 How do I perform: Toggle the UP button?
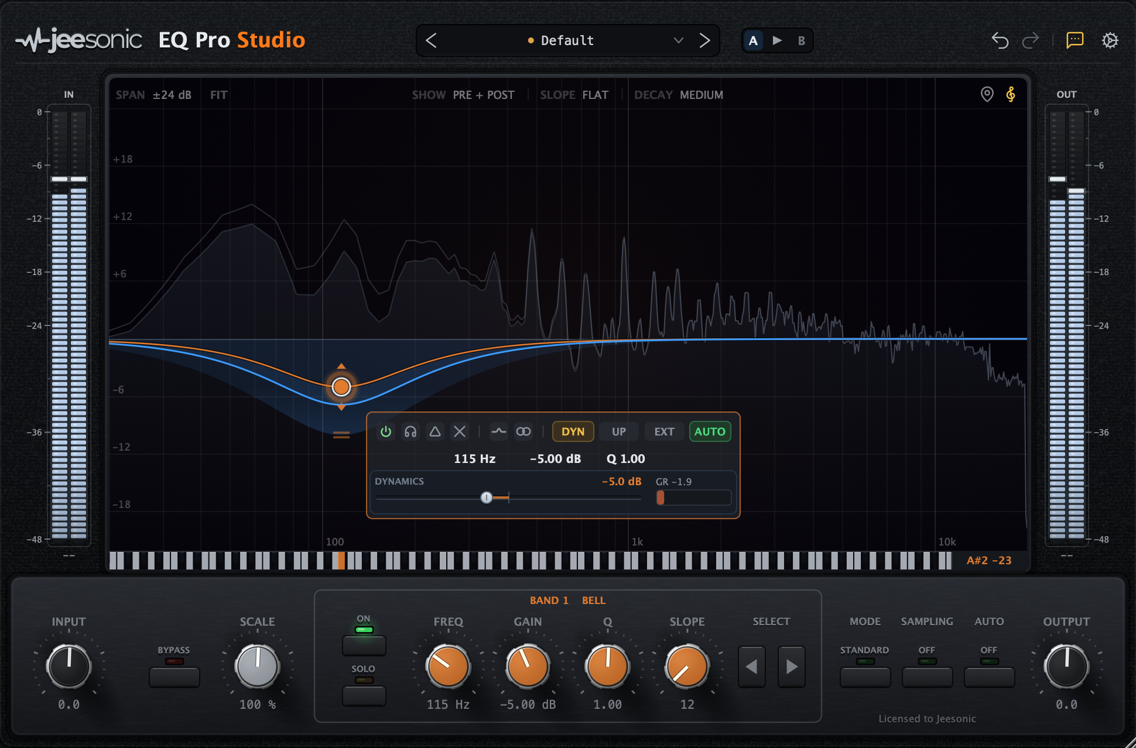coord(619,431)
